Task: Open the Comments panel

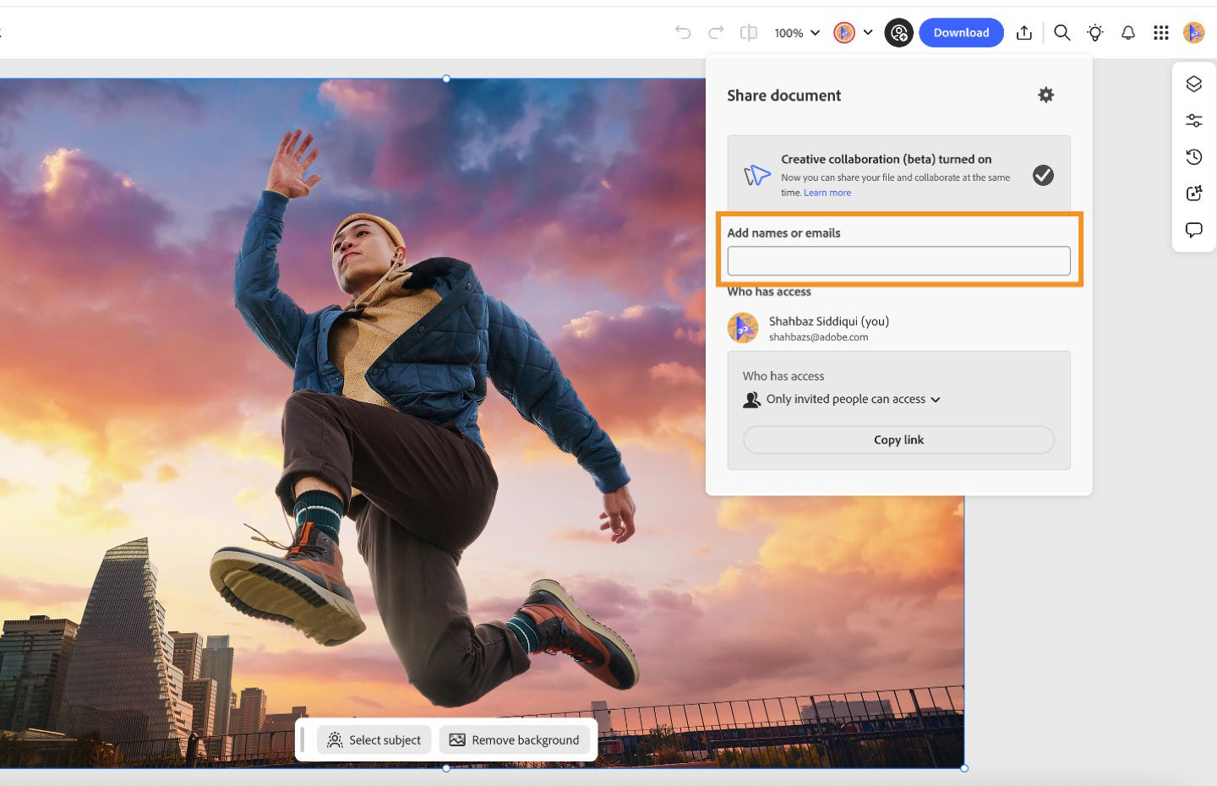Action: [x=1193, y=229]
